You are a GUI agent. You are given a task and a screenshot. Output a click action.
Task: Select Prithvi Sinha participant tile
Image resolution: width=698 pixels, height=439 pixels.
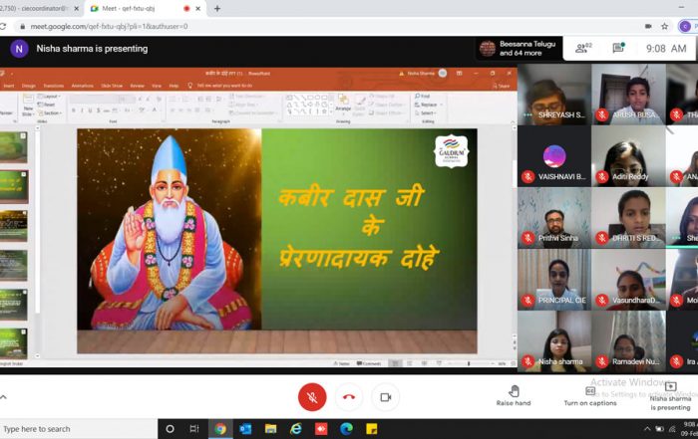point(554,218)
